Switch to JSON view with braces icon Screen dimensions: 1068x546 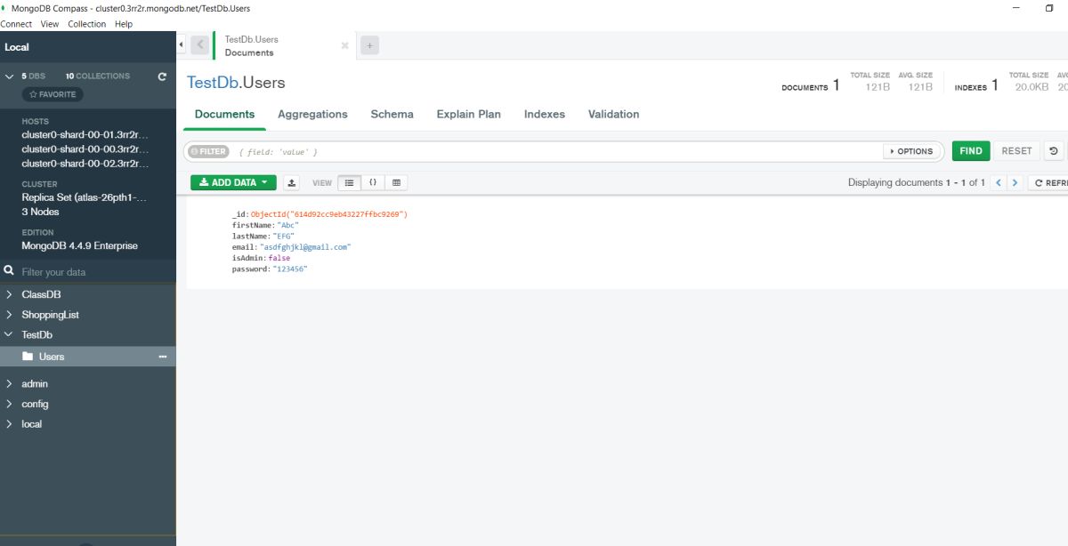tap(373, 182)
